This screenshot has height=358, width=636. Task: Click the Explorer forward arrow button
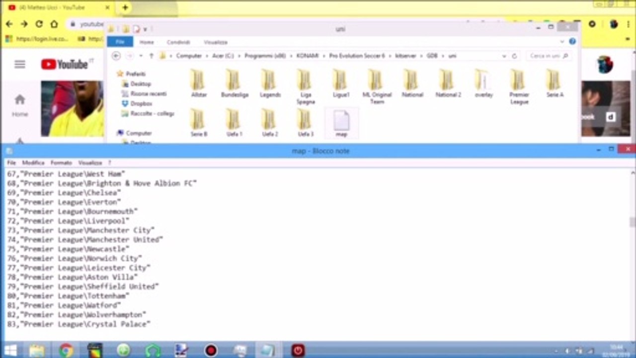click(130, 56)
